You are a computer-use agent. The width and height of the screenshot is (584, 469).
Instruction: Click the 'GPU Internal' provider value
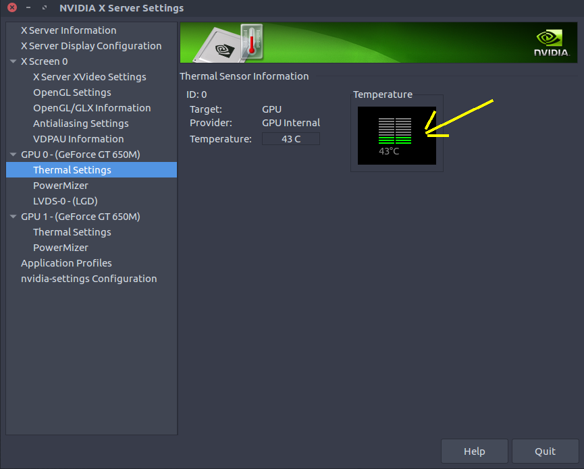pyautogui.click(x=291, y=123)
